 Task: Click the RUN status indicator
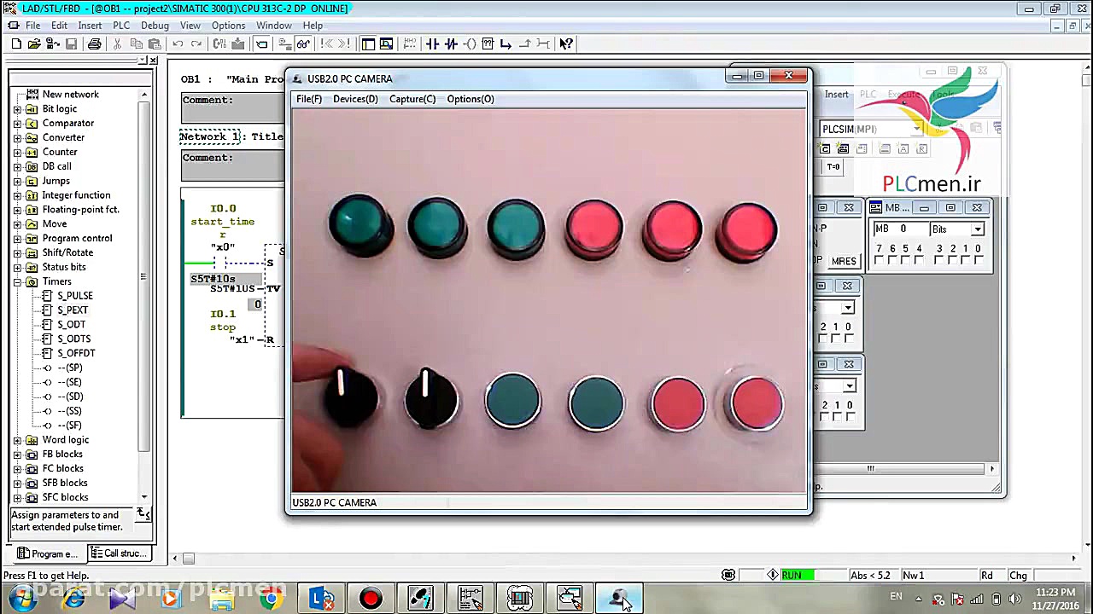click(x=798, y=576)
